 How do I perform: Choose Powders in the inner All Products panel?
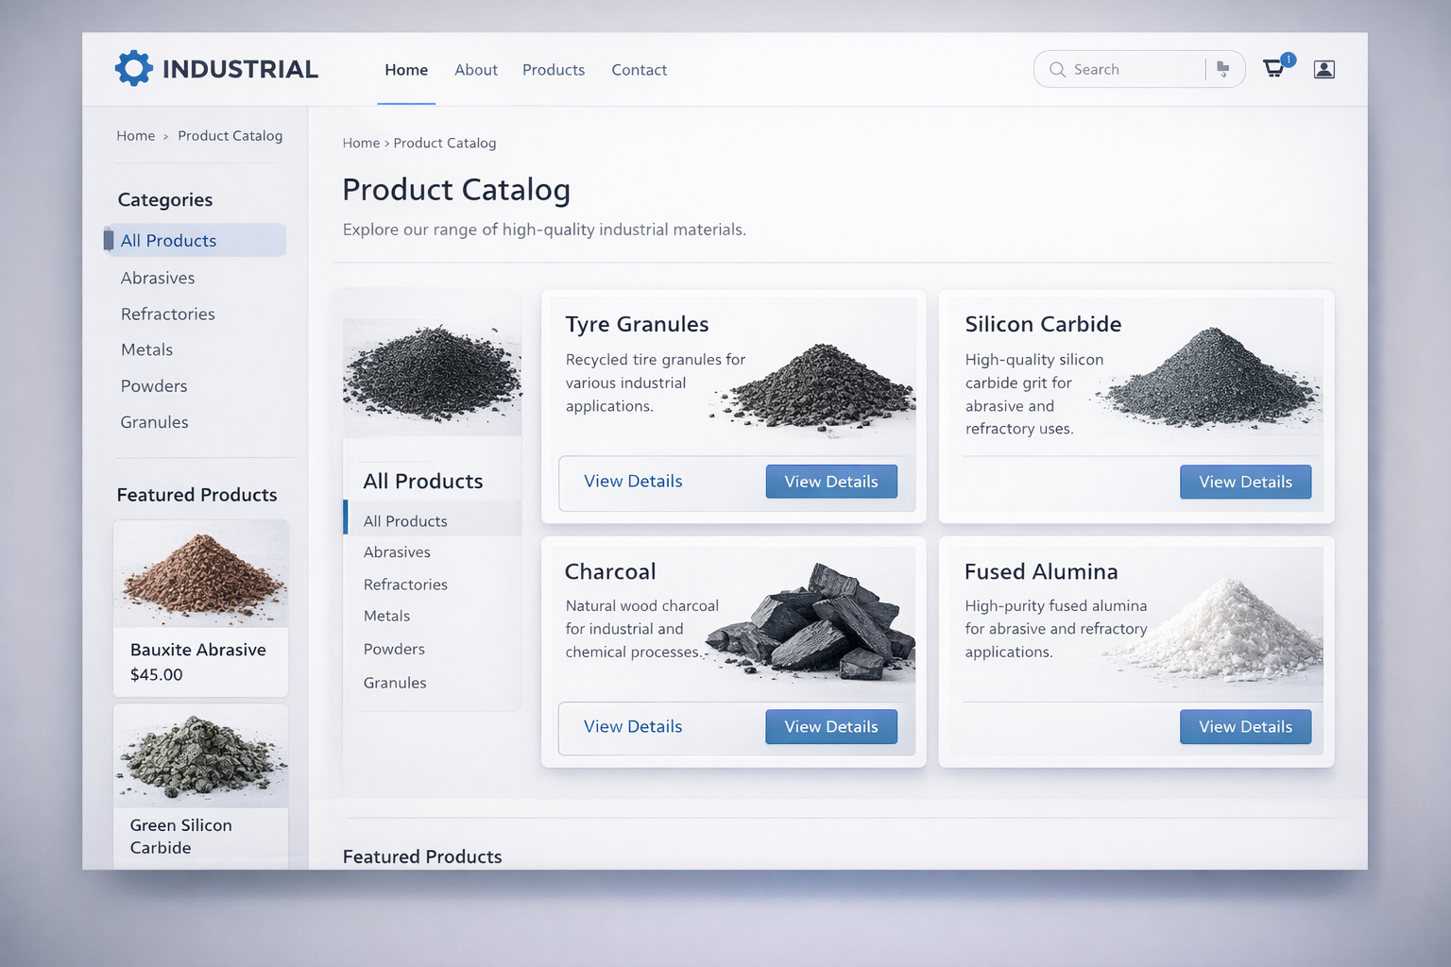(394, 650)
